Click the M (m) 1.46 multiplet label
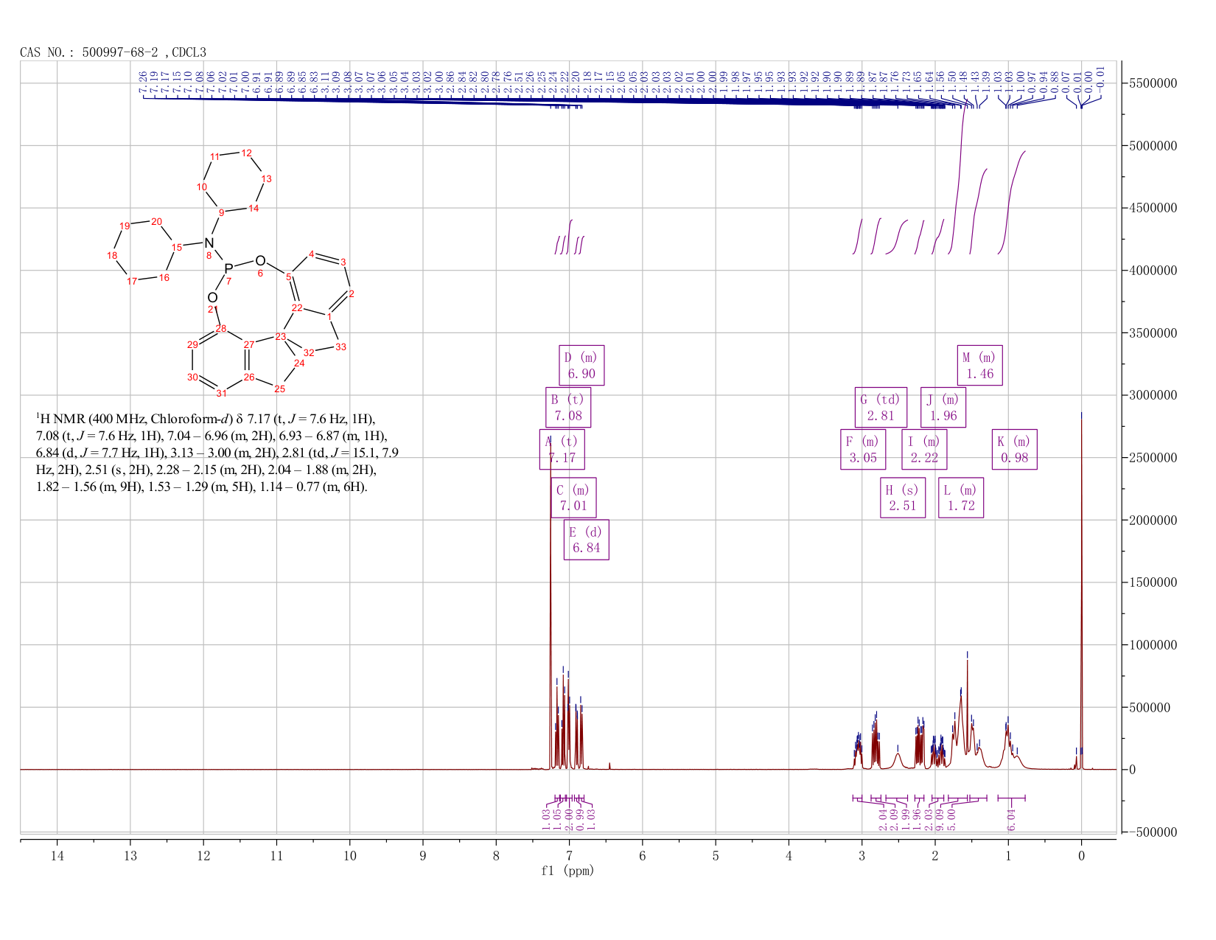Image resolution: width=1216 pixels, height=940 pixels. pyautogui.click(x=980, y=365)
